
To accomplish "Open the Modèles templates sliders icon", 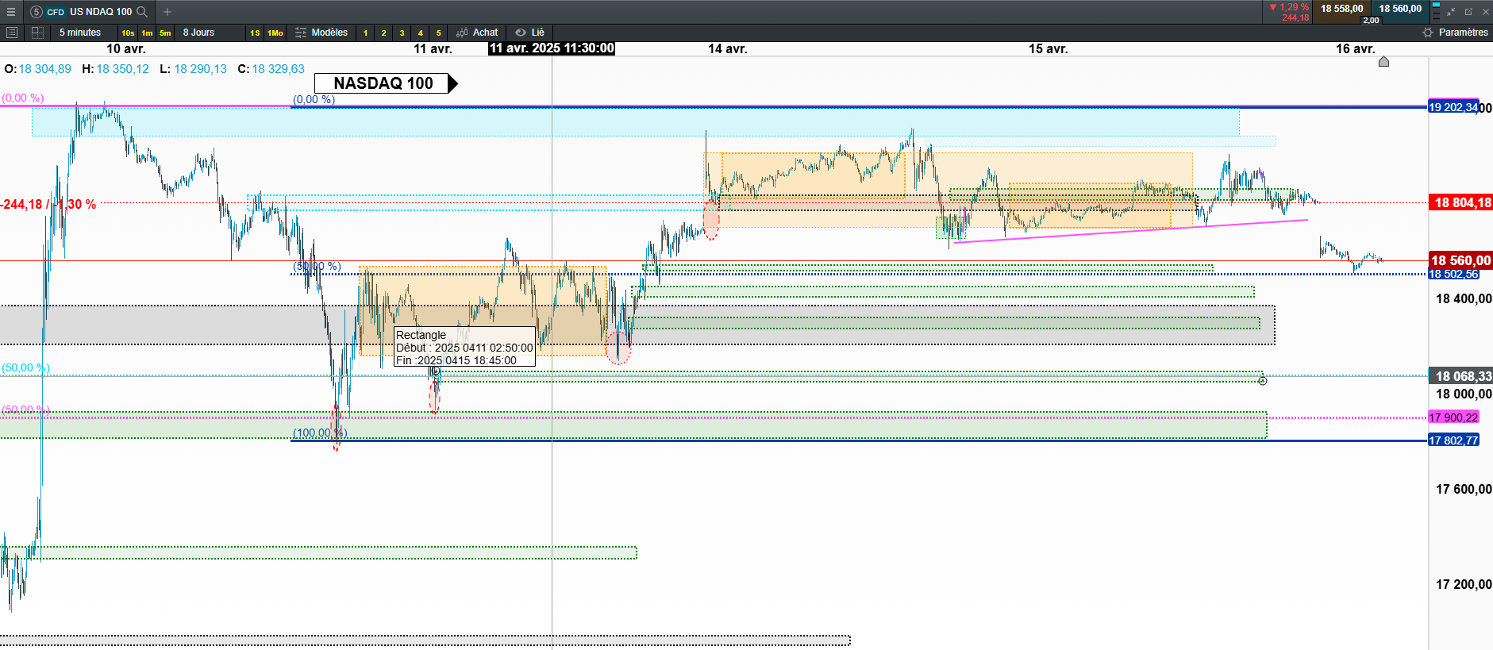I will pos(301,33).
